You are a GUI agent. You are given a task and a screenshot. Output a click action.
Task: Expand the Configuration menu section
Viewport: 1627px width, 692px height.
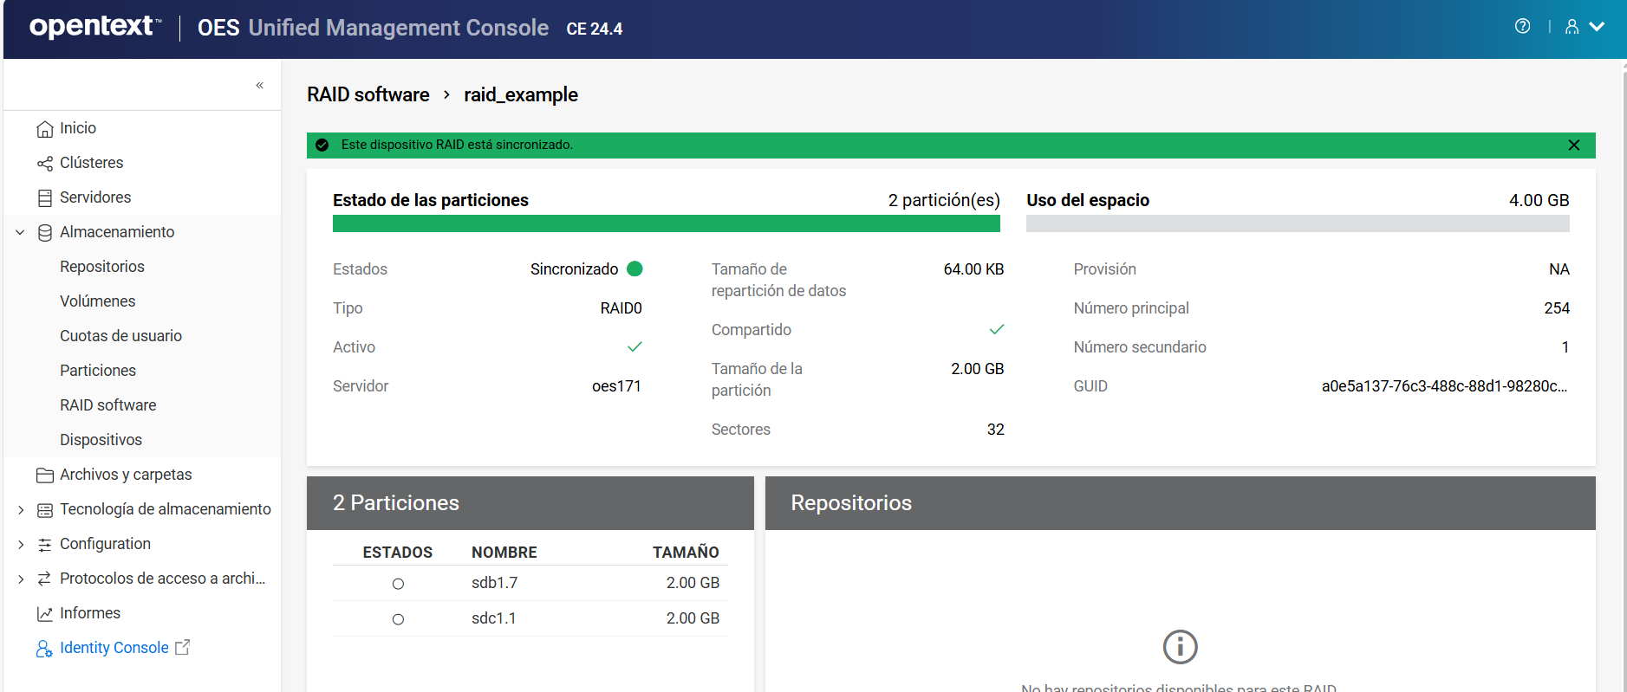(20, 545)
